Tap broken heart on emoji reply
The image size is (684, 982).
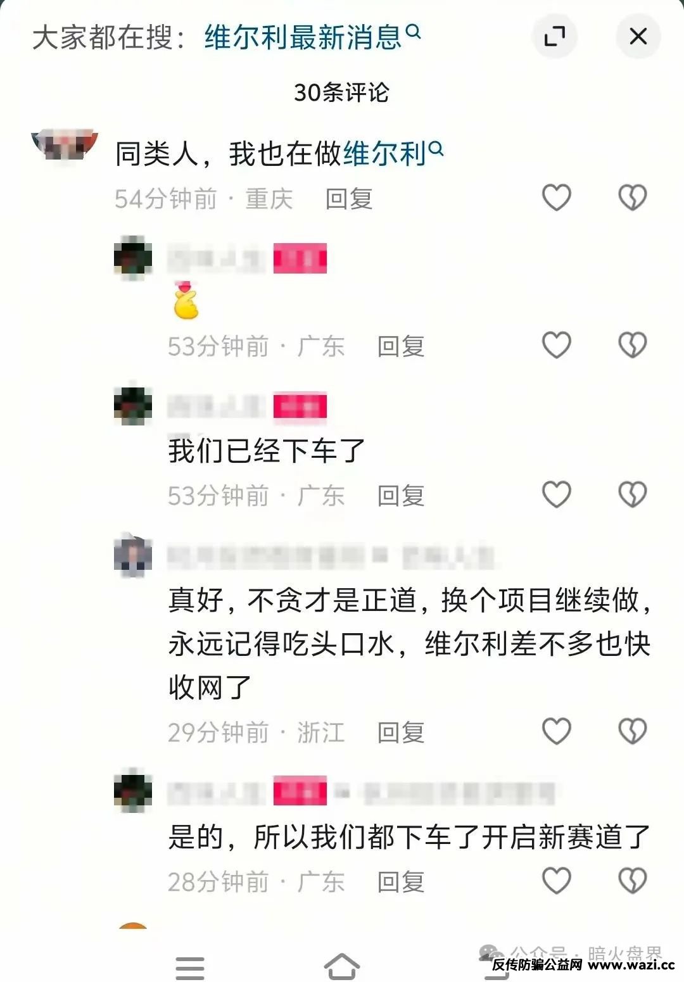pos(632,345)
